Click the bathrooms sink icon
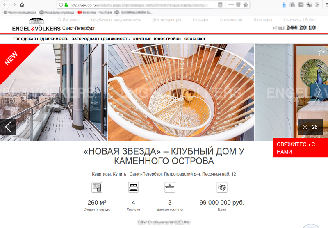 tap(170, 187)
